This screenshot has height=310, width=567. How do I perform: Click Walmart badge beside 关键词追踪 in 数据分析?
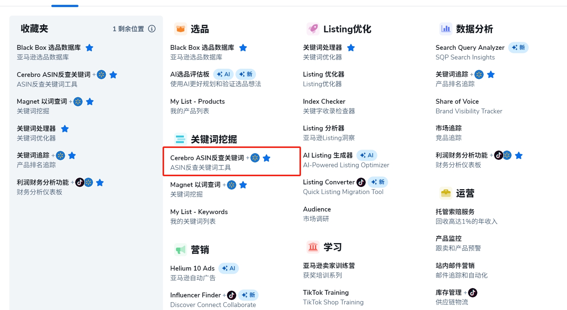coord(479,75)
